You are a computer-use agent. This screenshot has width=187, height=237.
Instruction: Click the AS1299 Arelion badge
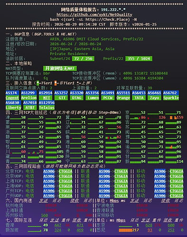29,95
